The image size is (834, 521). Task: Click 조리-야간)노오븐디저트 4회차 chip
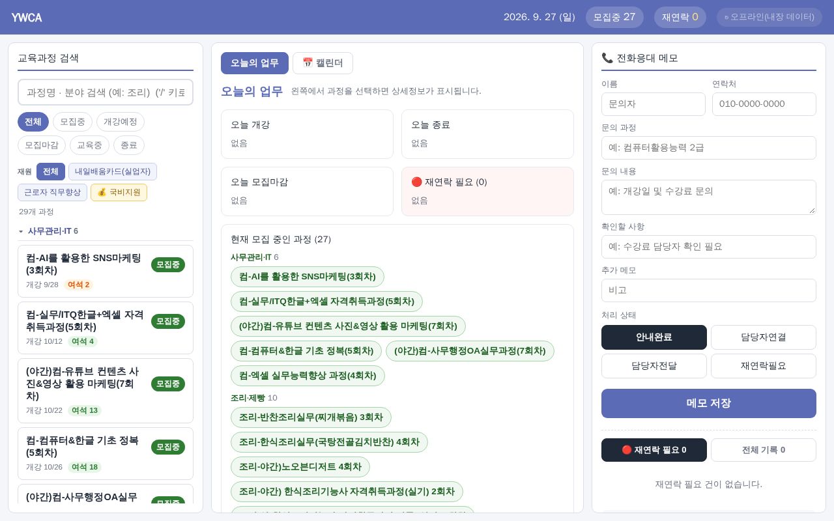[300, 467]
